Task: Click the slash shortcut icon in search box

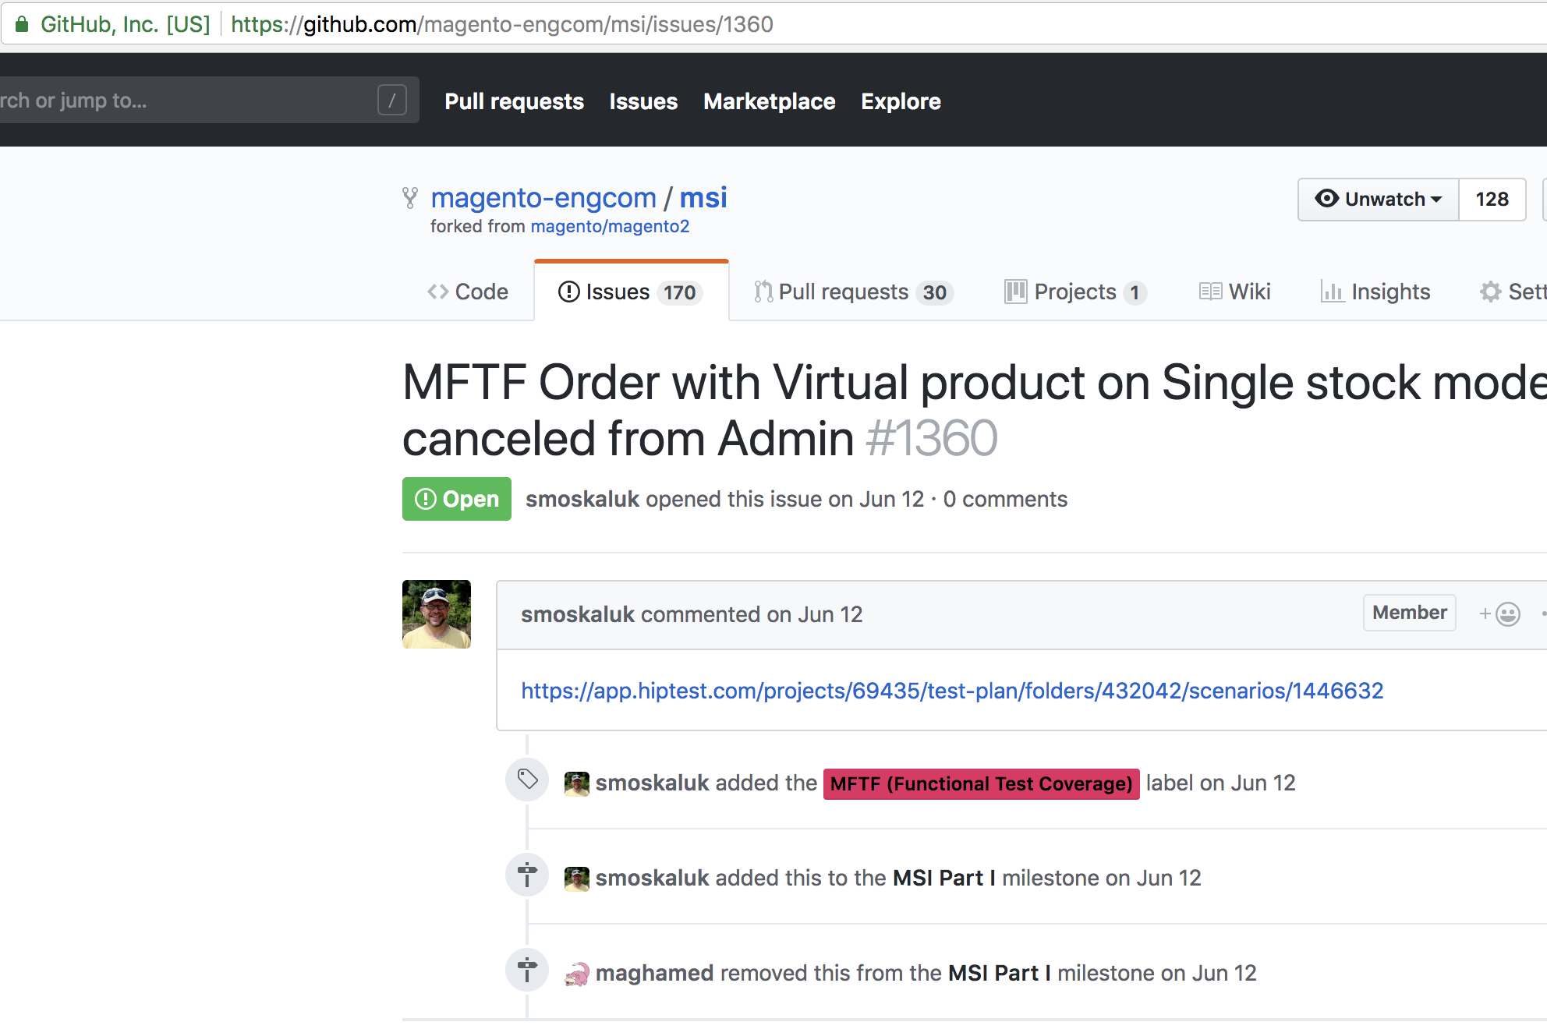Action: (x=391, y=100)
